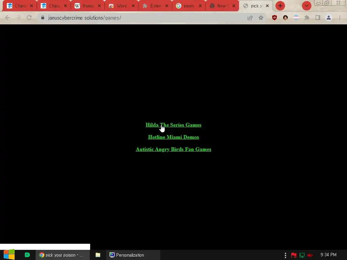This screenshot has height=260, width=347.
Task: Click the share page icon
Action: pos(250,18)
